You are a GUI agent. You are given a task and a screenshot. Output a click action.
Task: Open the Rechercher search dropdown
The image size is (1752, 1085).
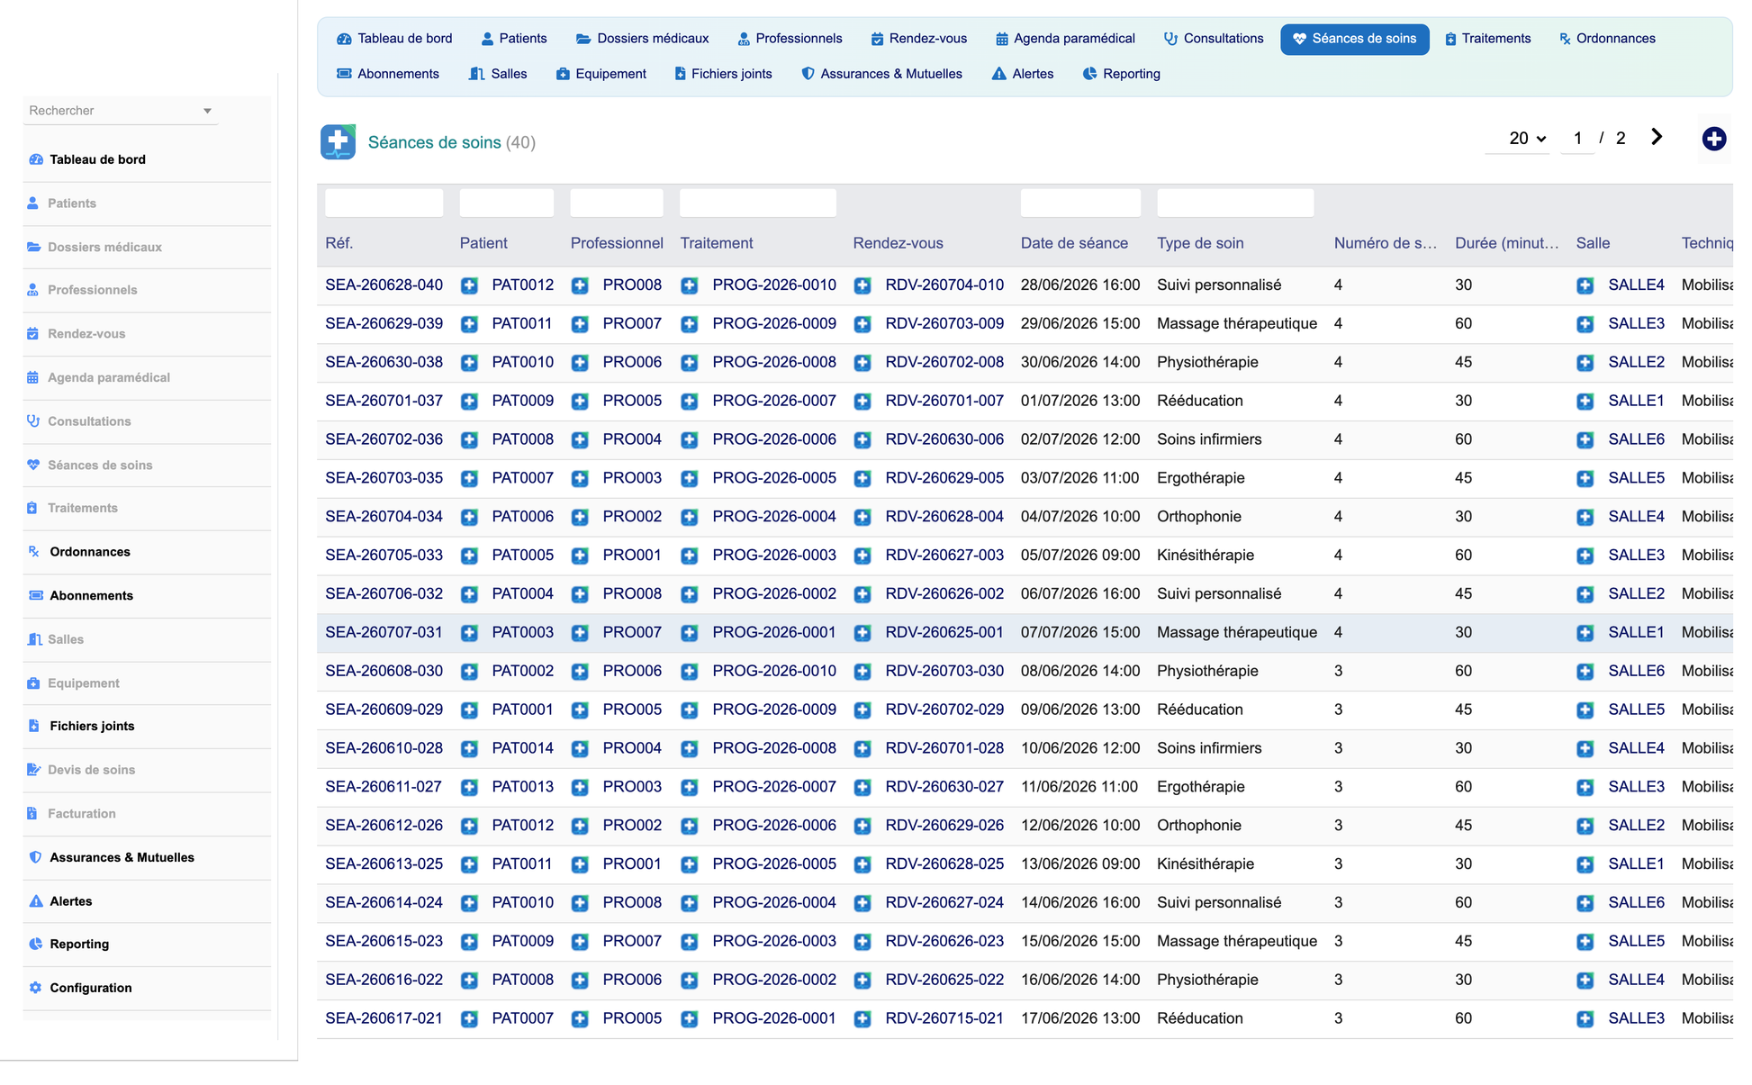(x=120, y=111)
